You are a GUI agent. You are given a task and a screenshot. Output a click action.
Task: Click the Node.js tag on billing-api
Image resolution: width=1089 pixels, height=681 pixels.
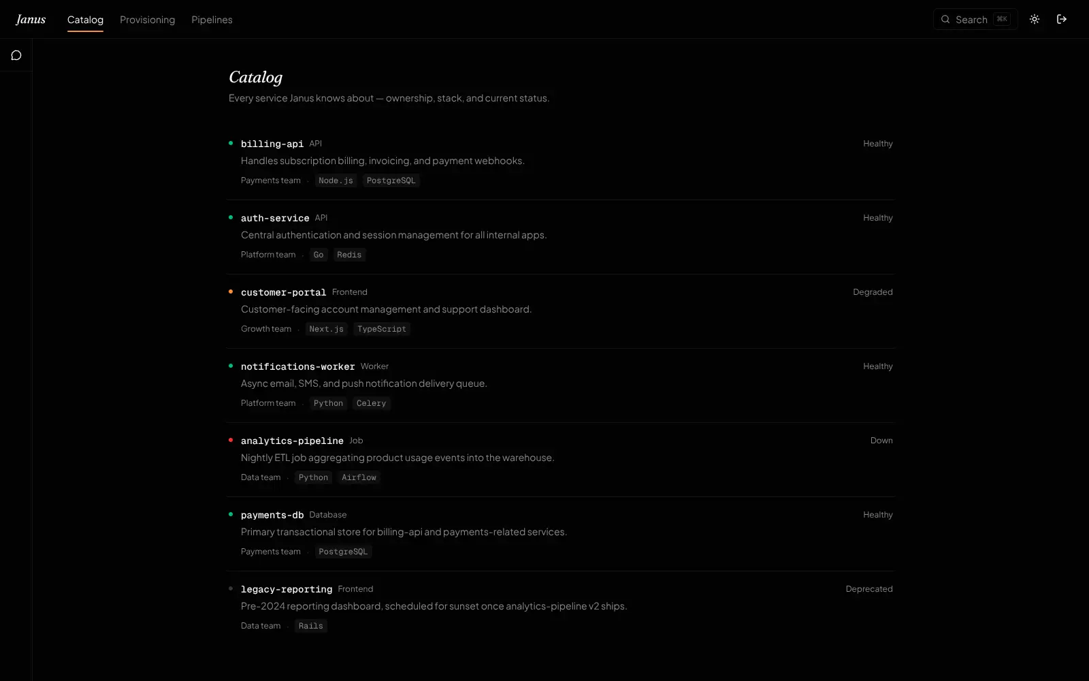[x=336, y=180]
